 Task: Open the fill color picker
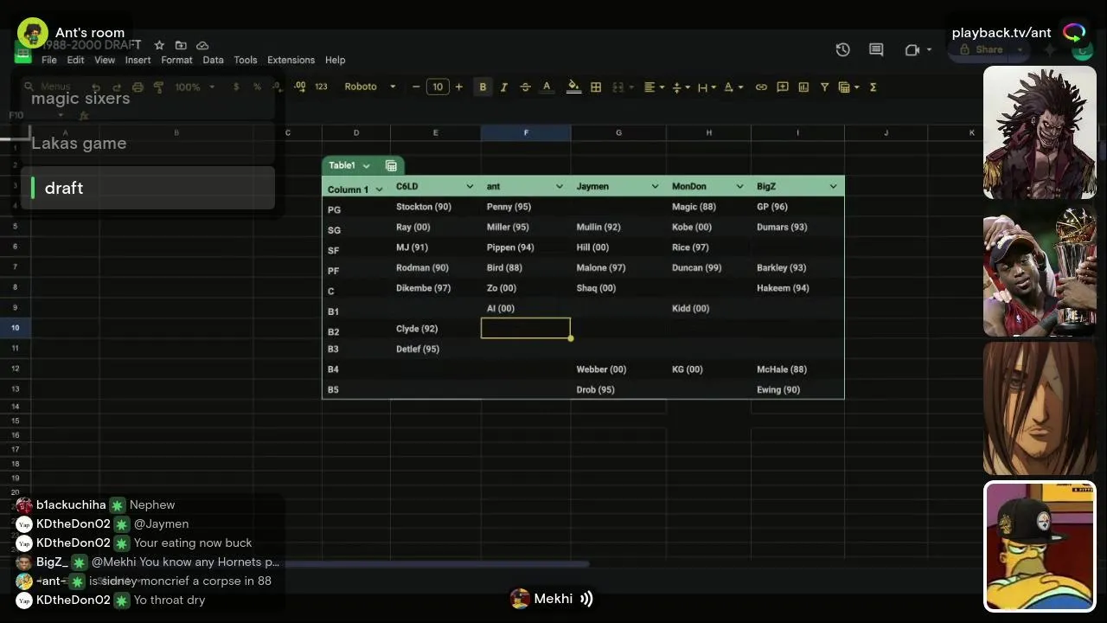[573, 87]
